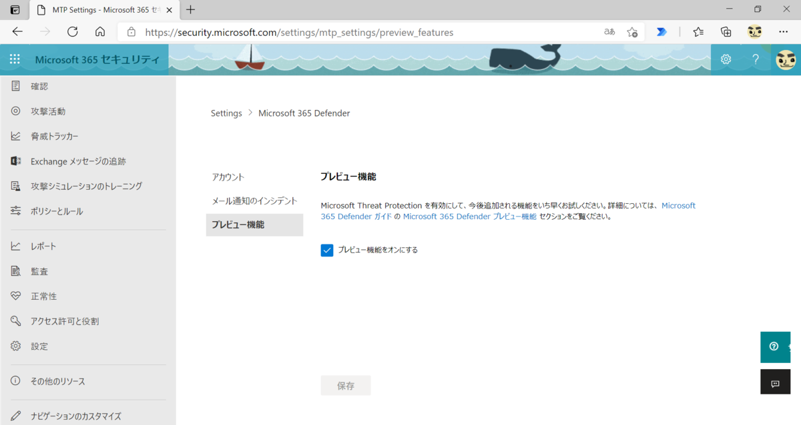This screenshot has width=801, height=425.
Task: Click Microsoft 365 Defender breadcrumb
Action: click(304, 113)
